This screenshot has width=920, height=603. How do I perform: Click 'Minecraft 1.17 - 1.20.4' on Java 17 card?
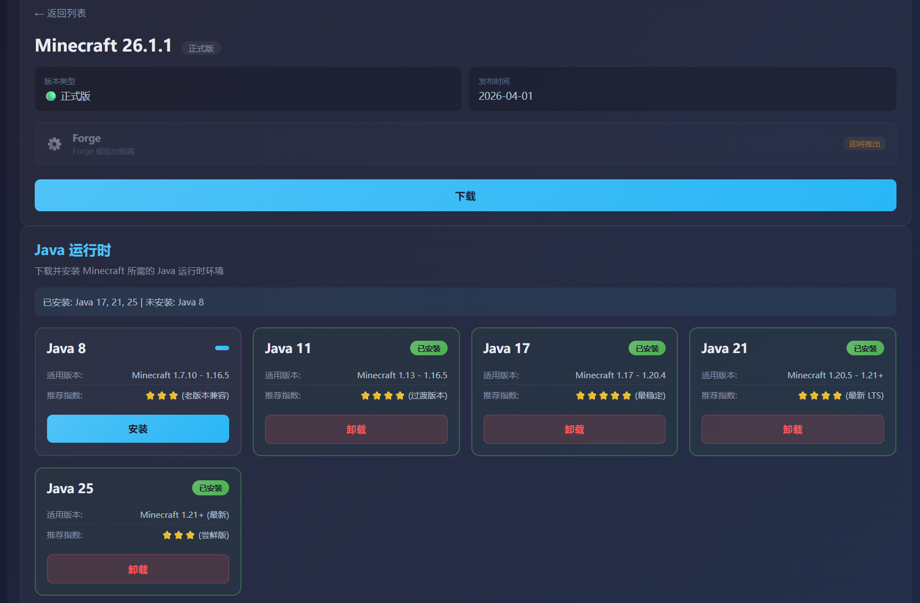pos(620,375)
